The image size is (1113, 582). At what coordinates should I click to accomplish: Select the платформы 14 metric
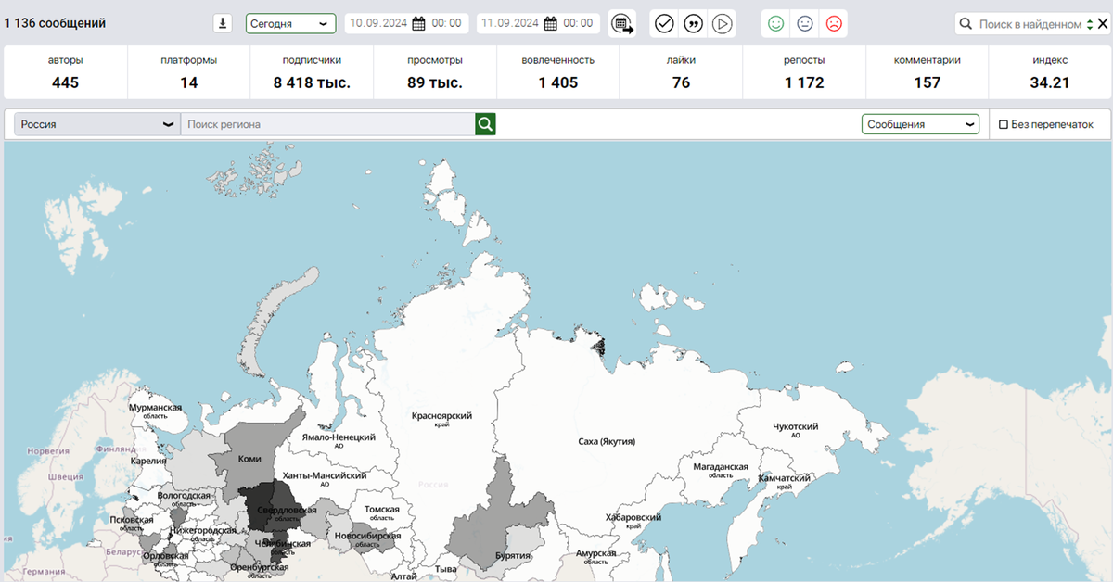pyautogui.click(x=189, y=72)
